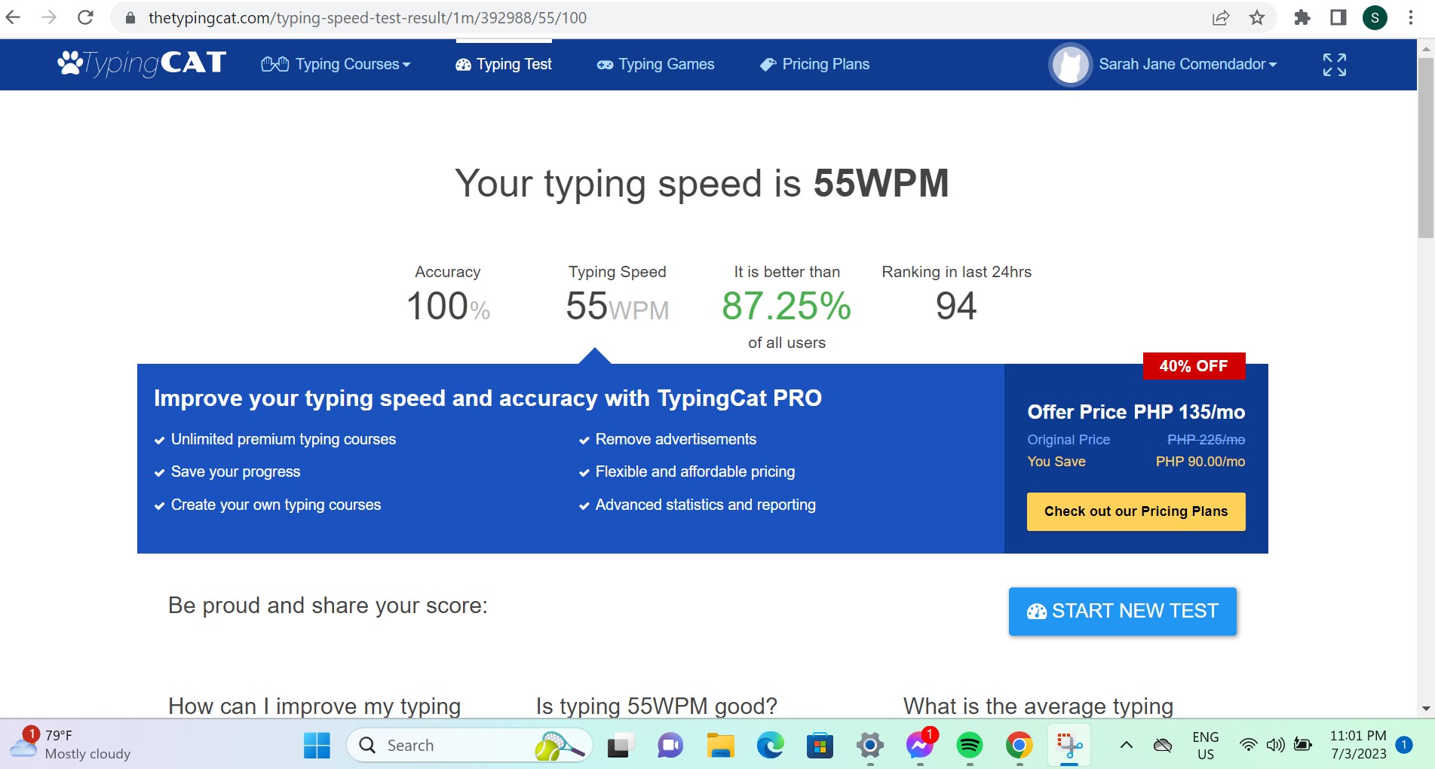This screenshot has width=1435, height=769.
Task: Open the browser extensions puzzle icon
Action: (1302, 17)
